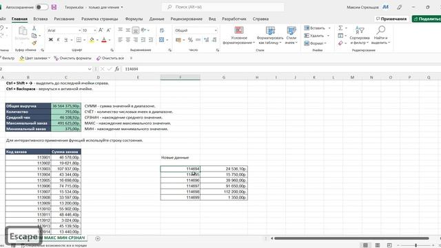The width and height of the screenshot is (441, 248).
Task: Click the Фильтр quick access button
Action: pyautogui.click(x=7, y=58)
